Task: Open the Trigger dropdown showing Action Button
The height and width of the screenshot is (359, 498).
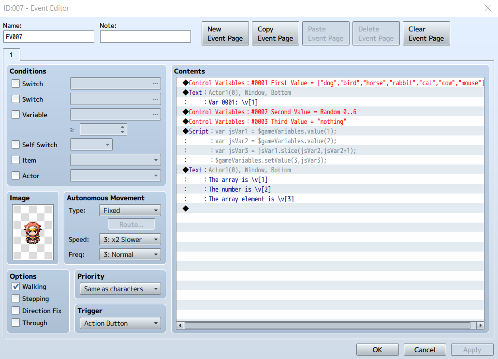Action: coord(120,323)
